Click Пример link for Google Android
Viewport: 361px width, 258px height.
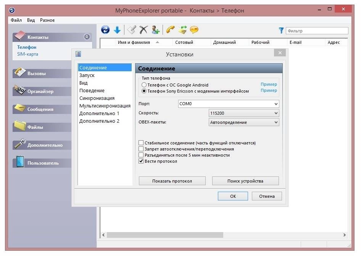[x=269, y=84]
